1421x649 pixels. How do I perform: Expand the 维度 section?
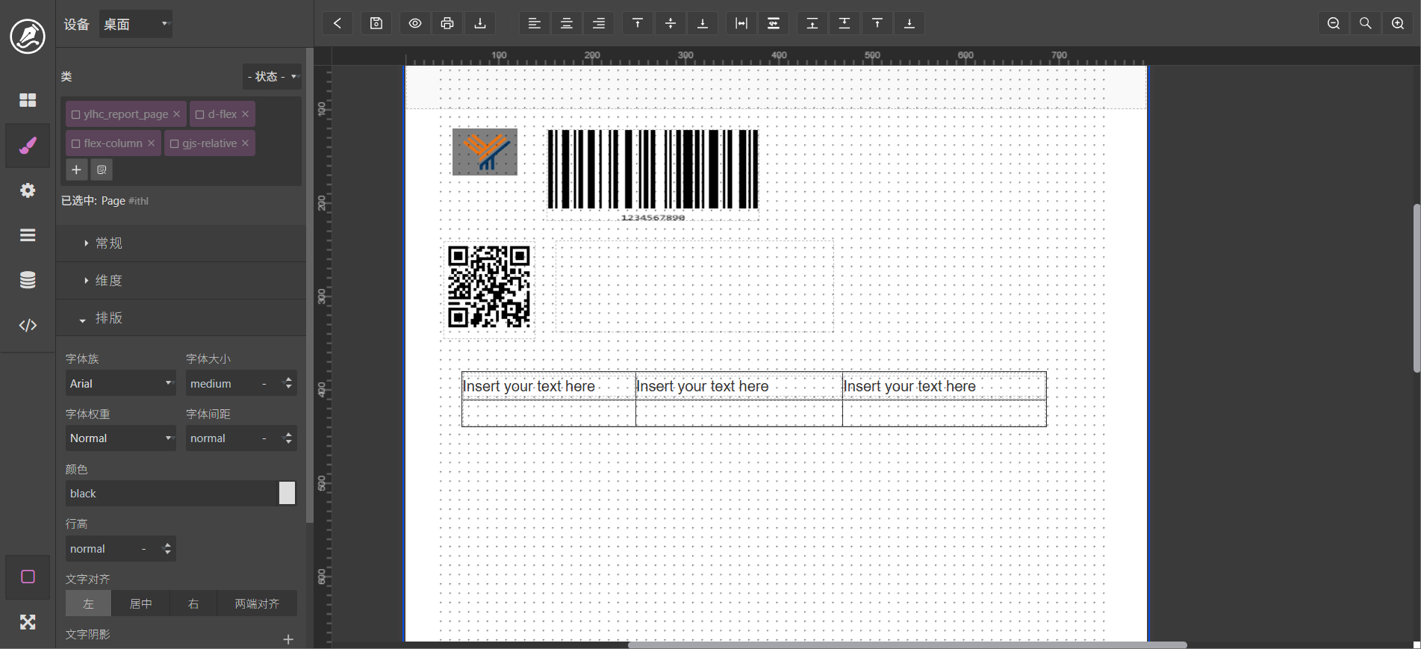tap(109, 281)
